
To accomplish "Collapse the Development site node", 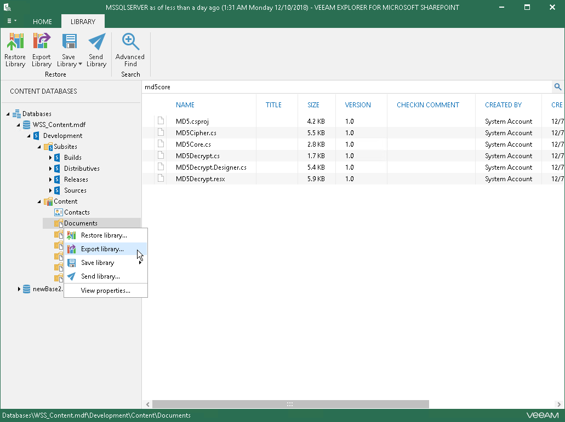I will pyautogui.click(x=29, y=136).
